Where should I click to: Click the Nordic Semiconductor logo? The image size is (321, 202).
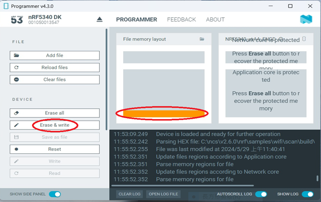click(306, 19)
